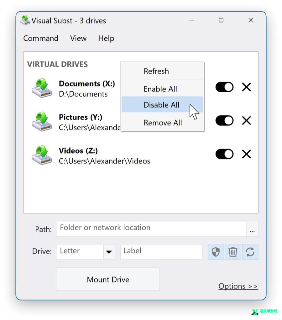
Task: Toggle the Pictures (Y:) drive switch
Action: click(x=225, y=121)
